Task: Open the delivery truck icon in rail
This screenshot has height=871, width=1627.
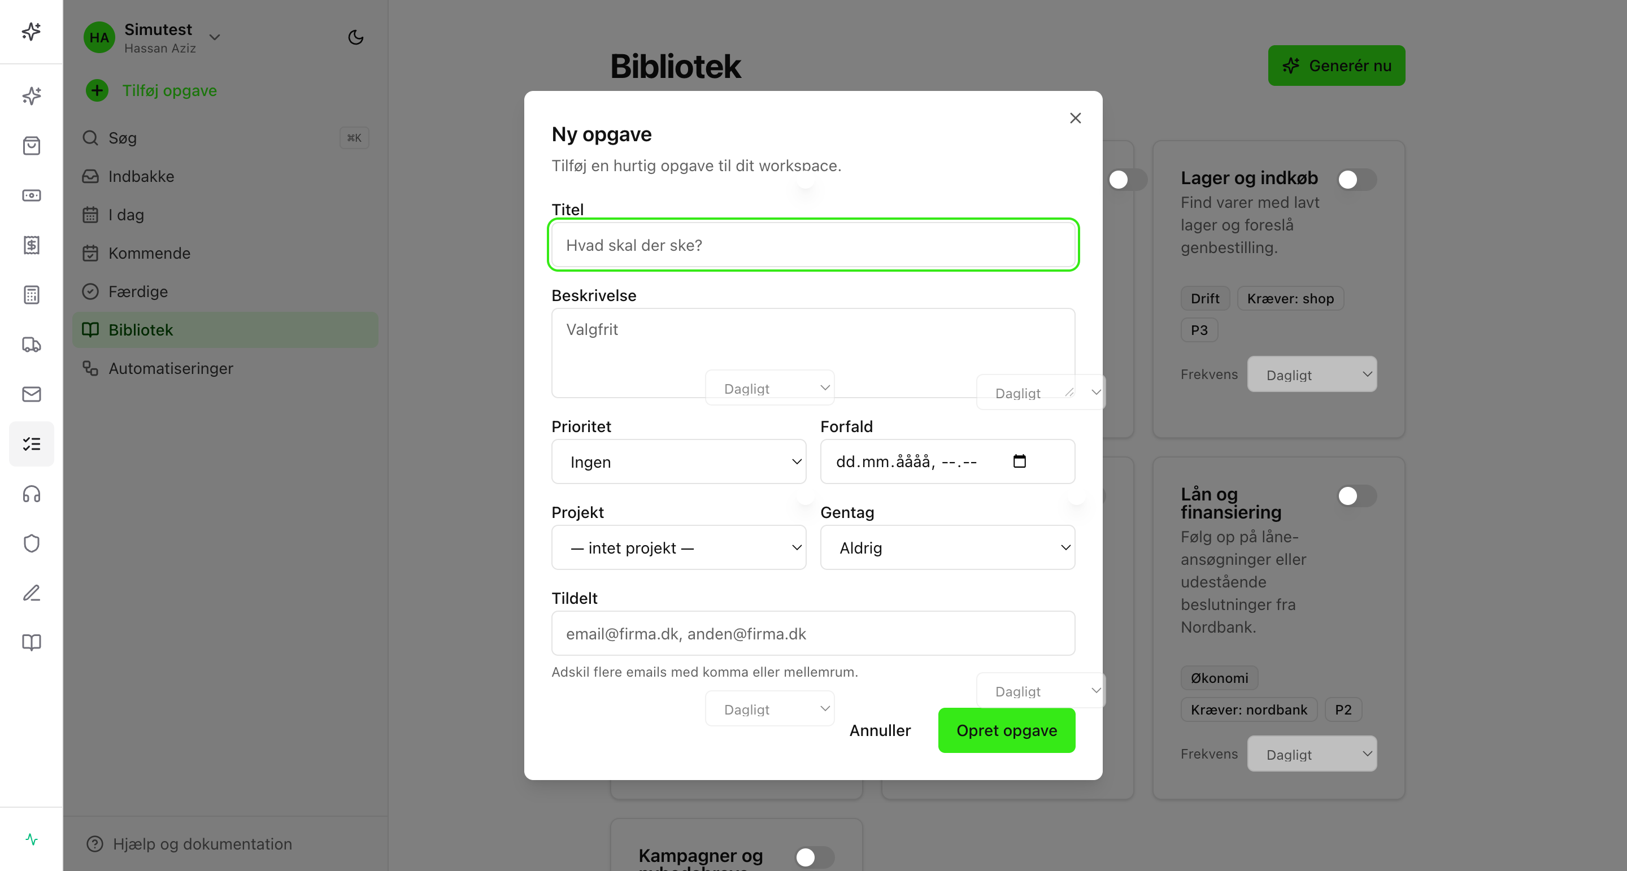Action: [x=31, y=344]
